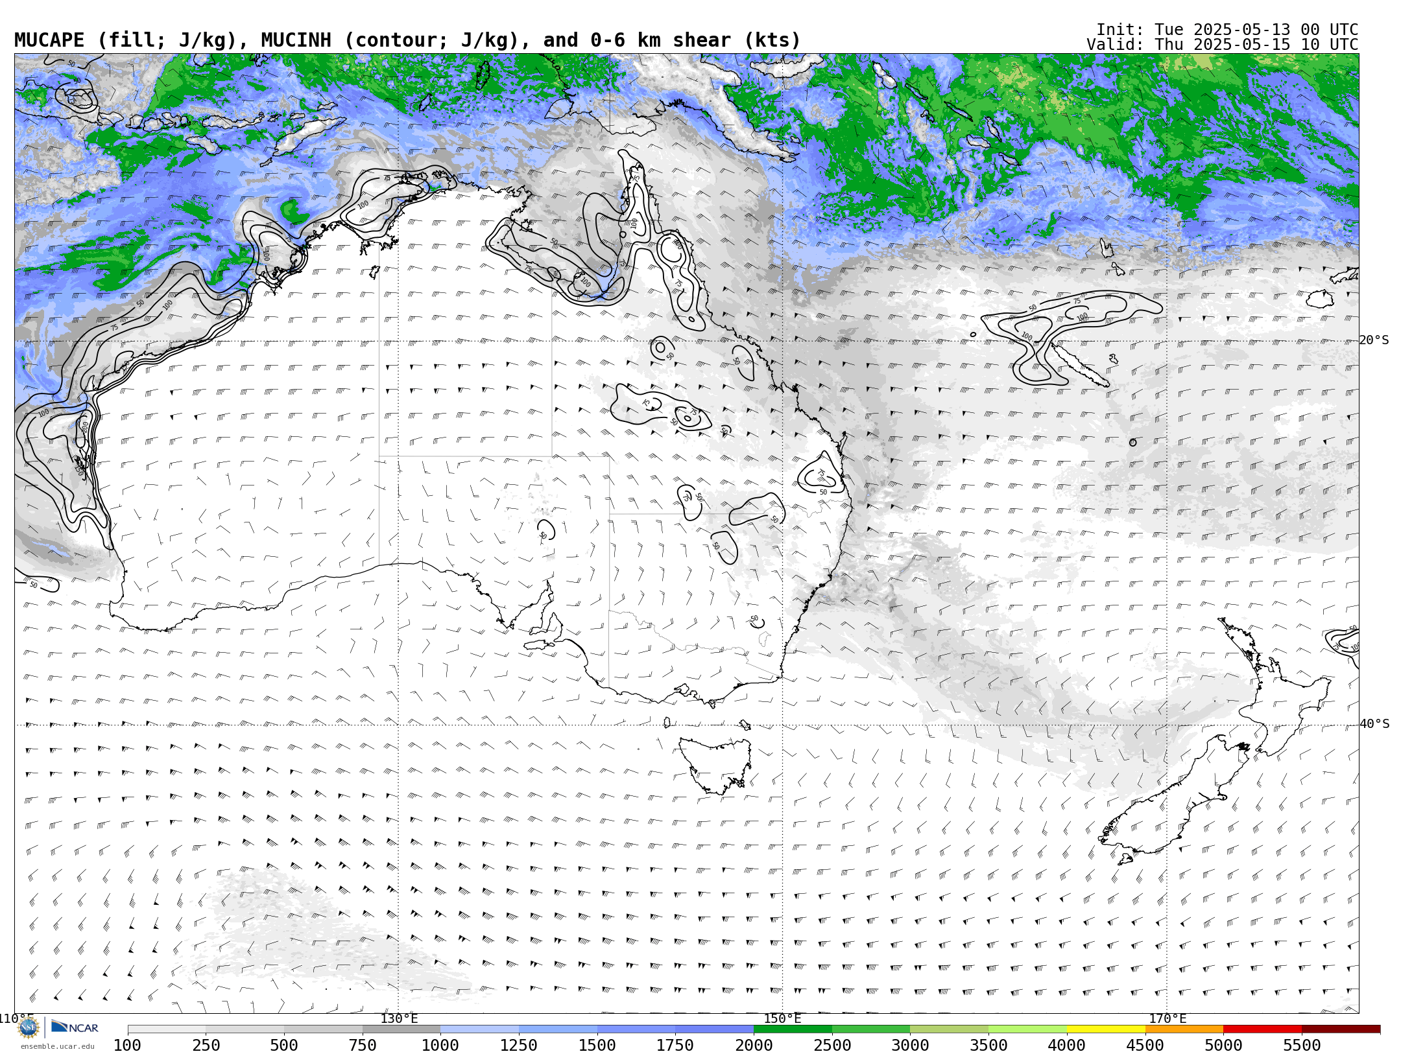Pick the dark gray 750–1000 colorbar swatch

401,1029
